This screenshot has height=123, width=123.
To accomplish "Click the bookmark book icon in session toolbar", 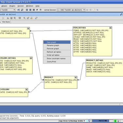I will tap(20, 18).
